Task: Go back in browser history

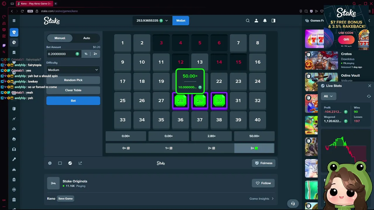Action: [x=12, y=11]
